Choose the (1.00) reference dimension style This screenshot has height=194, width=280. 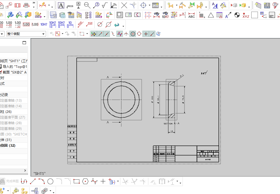pos(35,24)
